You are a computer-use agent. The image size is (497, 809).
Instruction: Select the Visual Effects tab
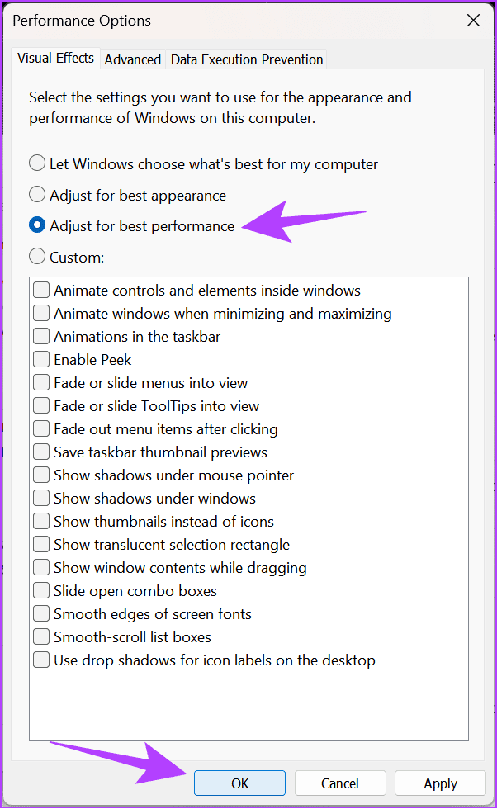[x=55, y=59]
